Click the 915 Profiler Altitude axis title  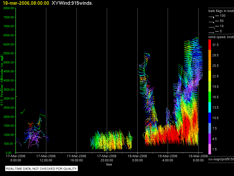pyautogui.click(x=2, y=80)
